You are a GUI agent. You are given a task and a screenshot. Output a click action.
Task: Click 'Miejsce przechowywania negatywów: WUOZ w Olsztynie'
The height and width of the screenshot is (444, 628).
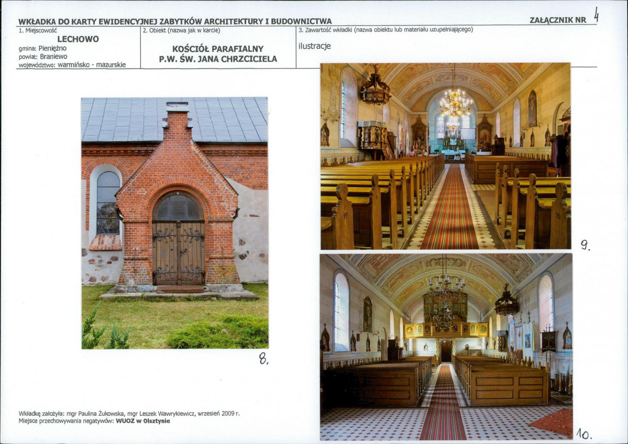pyautogui.click(x=94, y=421)
